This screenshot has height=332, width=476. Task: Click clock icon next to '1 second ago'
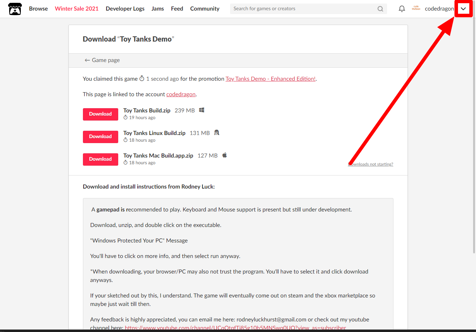tap(142, 79)
